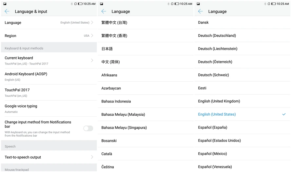This screenshot has width=291, height=172.
Task: Select 日本語 language
Action: tap(145, 49)
